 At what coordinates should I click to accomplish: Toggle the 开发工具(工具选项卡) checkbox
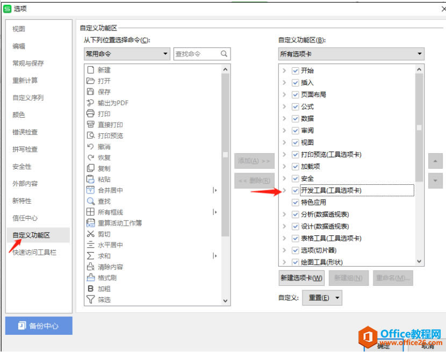point(295,190)
